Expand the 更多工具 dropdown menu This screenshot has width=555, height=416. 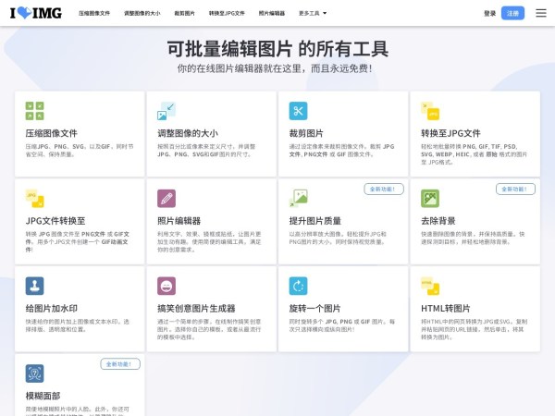click(313, 14)
